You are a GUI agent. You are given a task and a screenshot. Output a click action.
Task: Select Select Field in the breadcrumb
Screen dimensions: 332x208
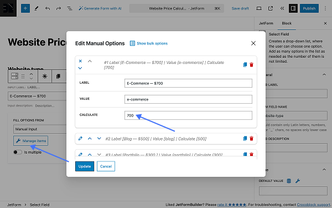[40, 205]
